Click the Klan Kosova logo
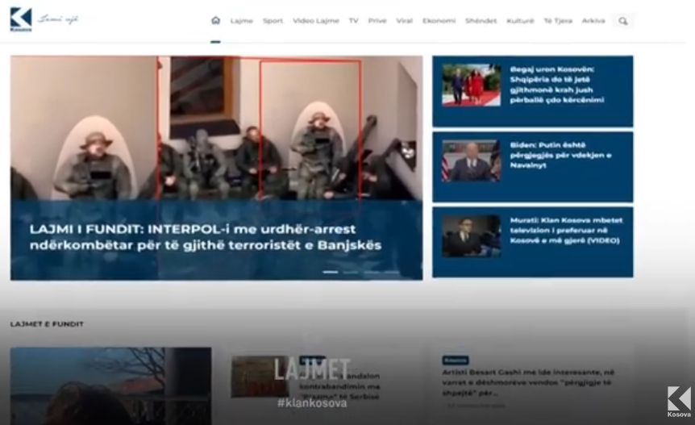Image resolution: width=695 pixels, height=425 pixels. click(21, 19)
